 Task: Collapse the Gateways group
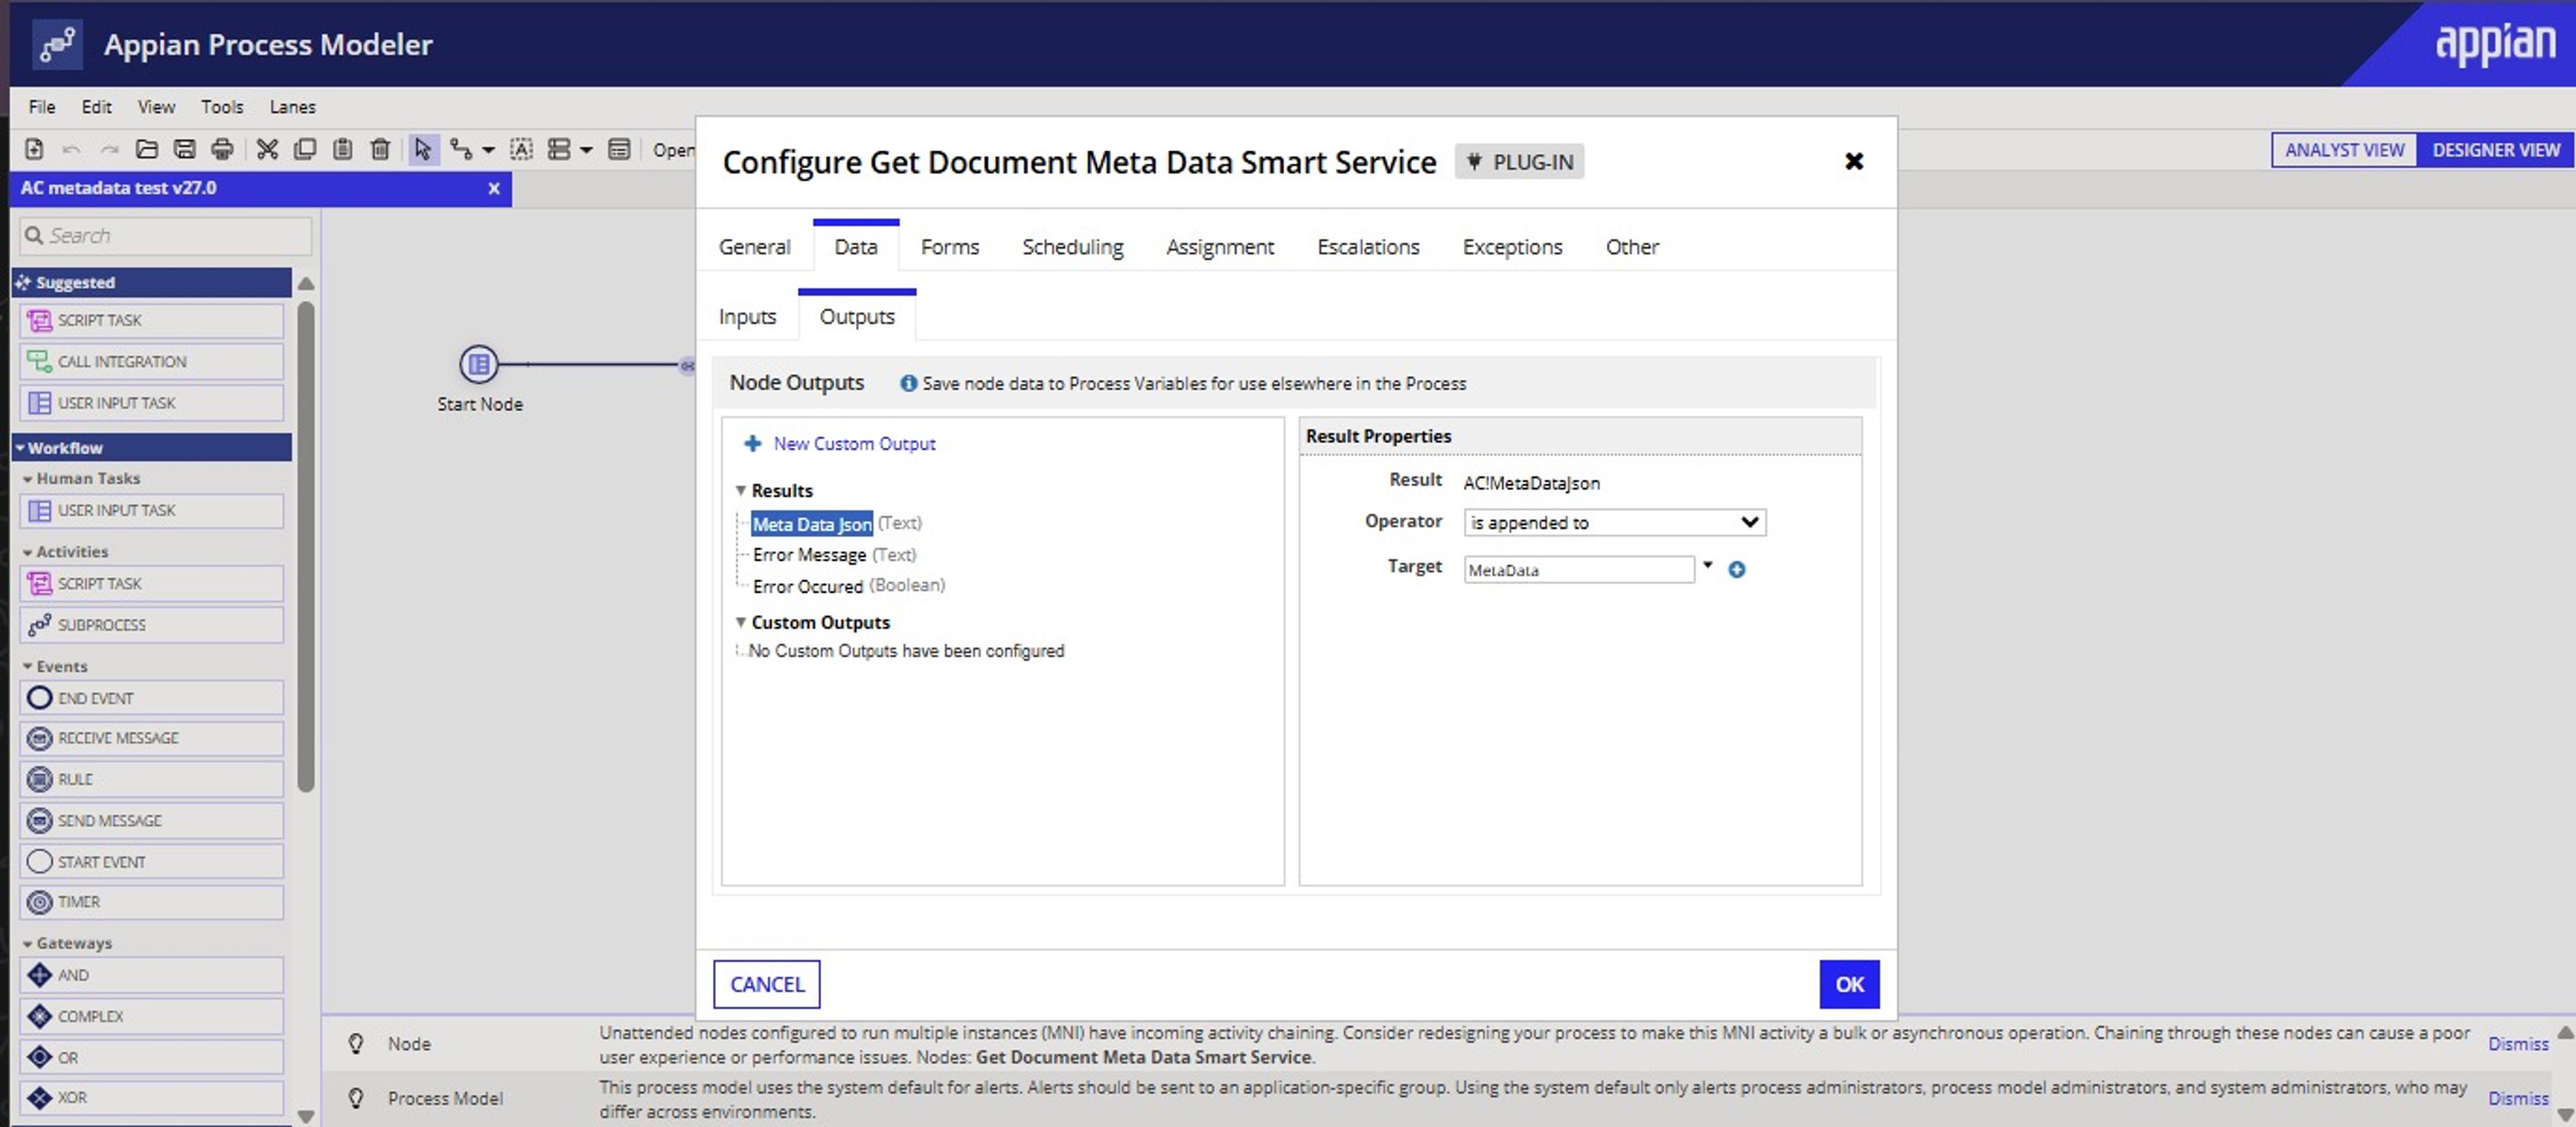point(28,943)
